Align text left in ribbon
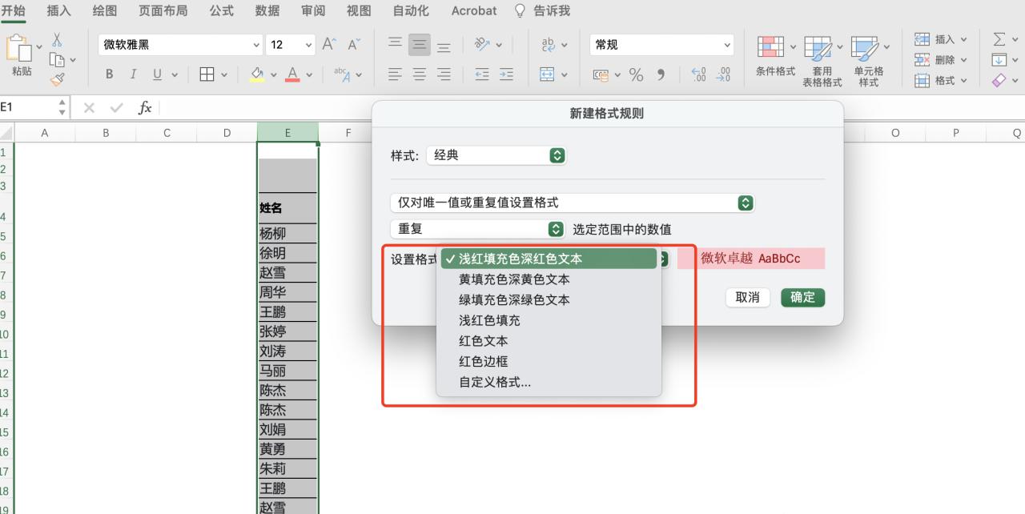This screenshot has width=1025, height=514. 395,74
